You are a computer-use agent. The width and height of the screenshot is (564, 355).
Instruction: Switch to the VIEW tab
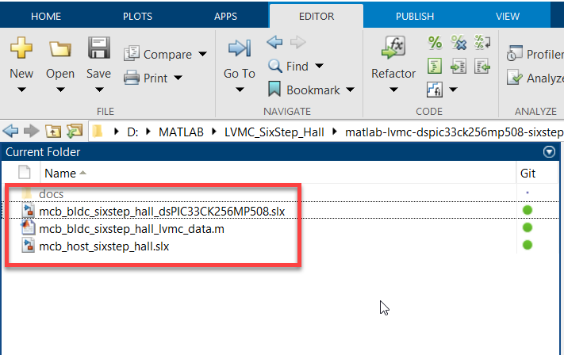(x=508, y=16)
